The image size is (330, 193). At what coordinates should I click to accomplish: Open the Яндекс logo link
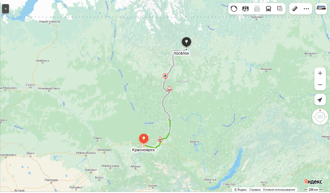point(313,182)
